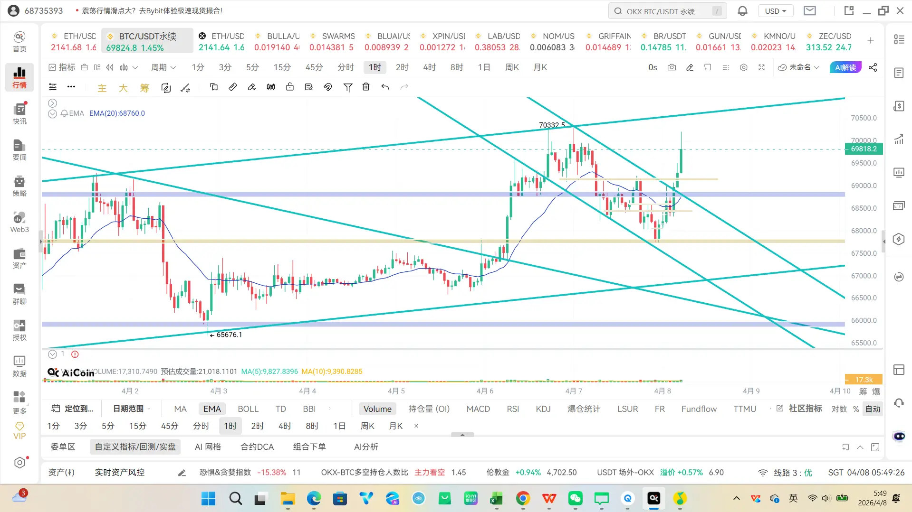
Task: Collapse the volume sub-chart pane
Action: click(x=52, y=354)
